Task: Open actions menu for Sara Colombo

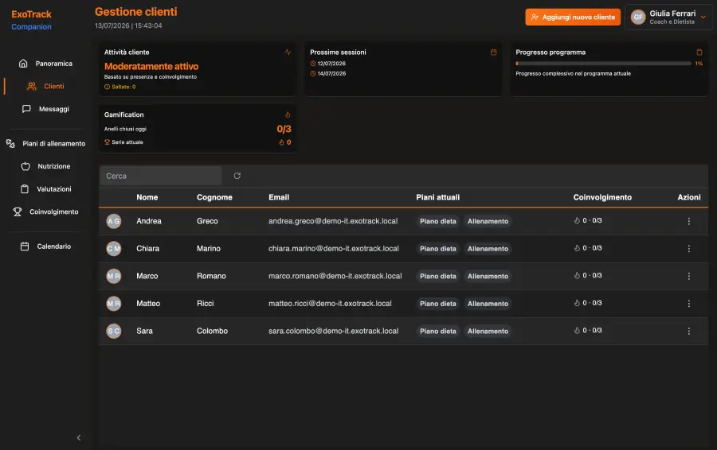Action: coord(688,332)
